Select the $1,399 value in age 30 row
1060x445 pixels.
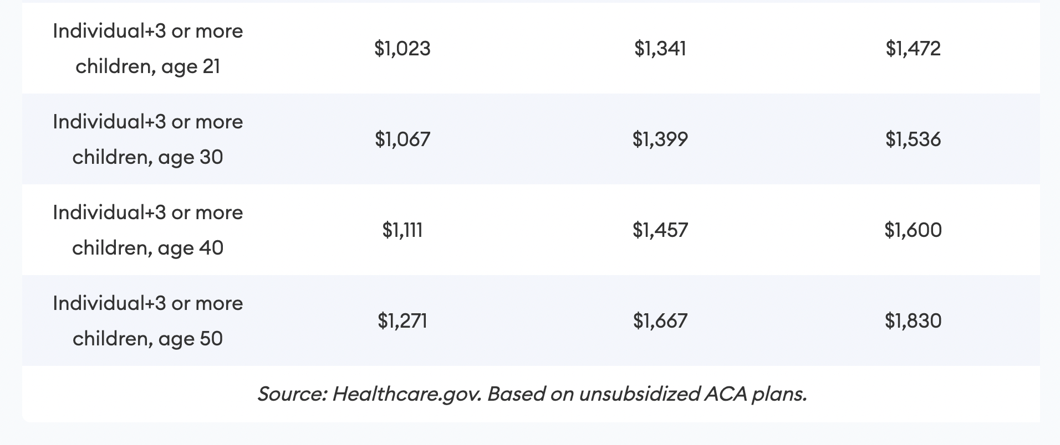660,139
